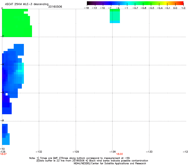Screen dimensions: 188x165
Task: Click the -7 label on the color scale
Action: pos(110,8)
